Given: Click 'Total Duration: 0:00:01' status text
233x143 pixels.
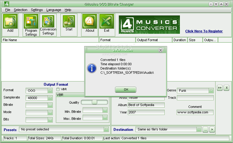Looking at the screenshot, I should 78,138.
